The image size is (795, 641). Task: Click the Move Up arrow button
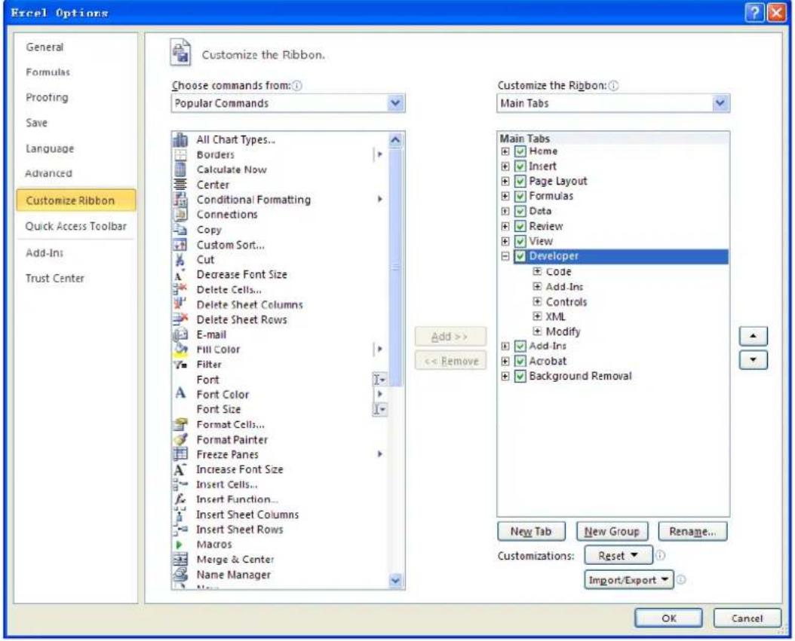pyautogui.click(x=753, y=336)
